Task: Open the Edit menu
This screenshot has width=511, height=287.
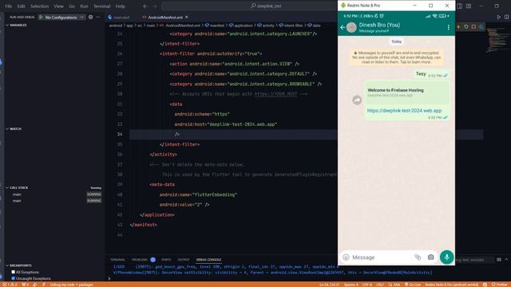Action: (x=21, y=6)
